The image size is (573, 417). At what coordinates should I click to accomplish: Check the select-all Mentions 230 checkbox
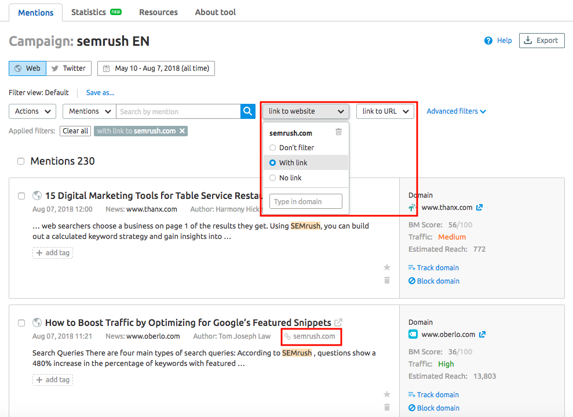[21, 161]
